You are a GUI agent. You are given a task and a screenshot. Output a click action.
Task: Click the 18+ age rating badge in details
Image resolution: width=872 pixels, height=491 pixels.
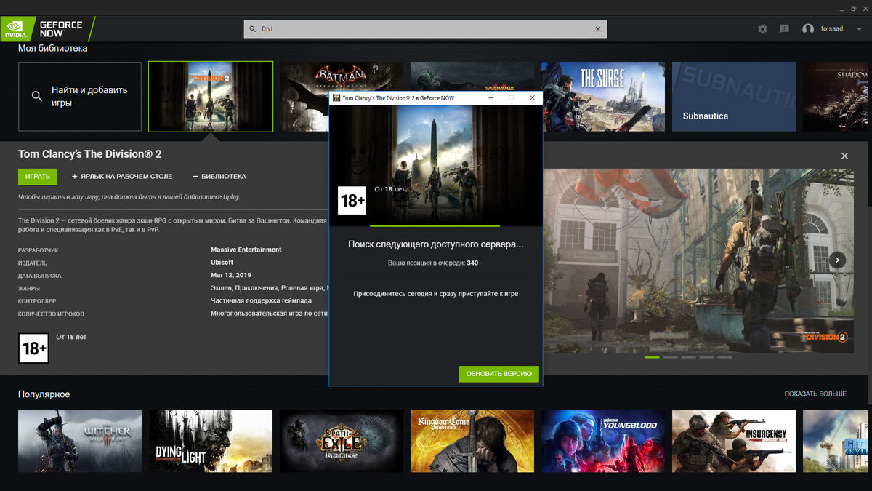33,348
